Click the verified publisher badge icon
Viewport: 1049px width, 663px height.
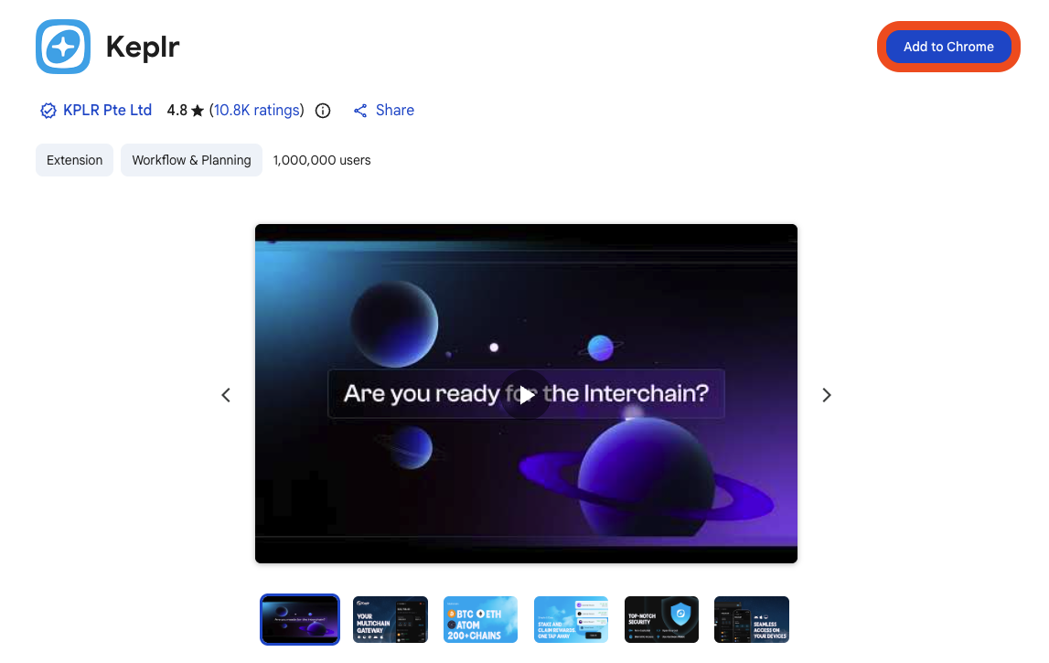48,111
